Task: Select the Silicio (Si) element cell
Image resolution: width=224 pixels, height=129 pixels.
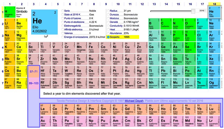Action: click(166, 36)
